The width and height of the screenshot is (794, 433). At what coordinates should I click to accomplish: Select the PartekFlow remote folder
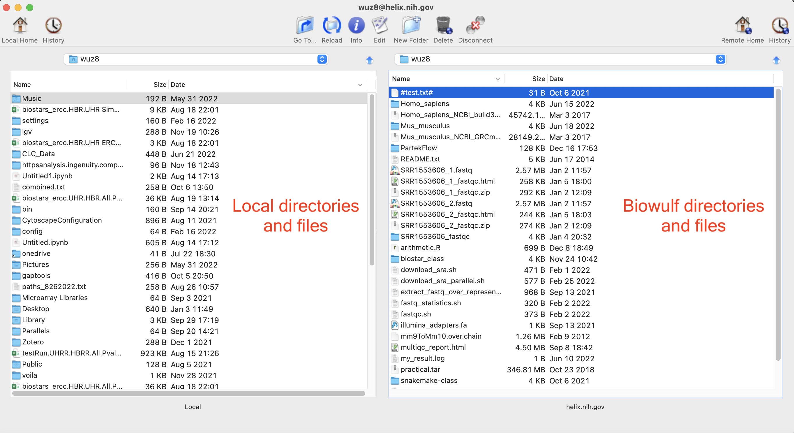(x=419, y=148)
